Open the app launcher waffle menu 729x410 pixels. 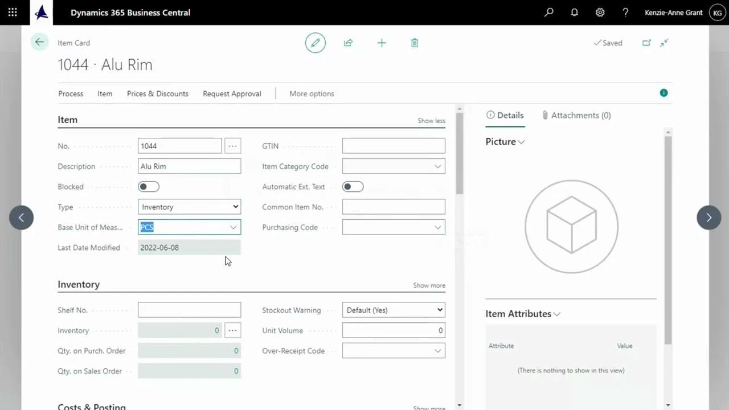[x=13, y=12]
